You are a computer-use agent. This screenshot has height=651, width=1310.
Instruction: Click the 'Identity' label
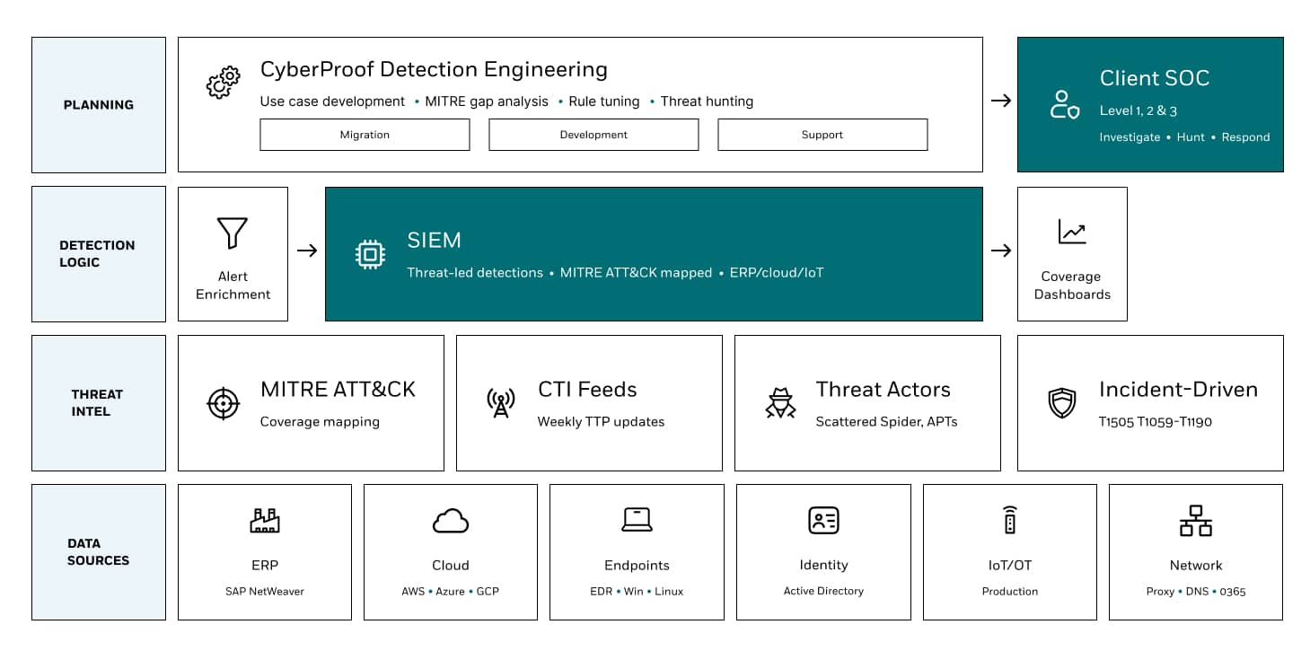point(823,565)
